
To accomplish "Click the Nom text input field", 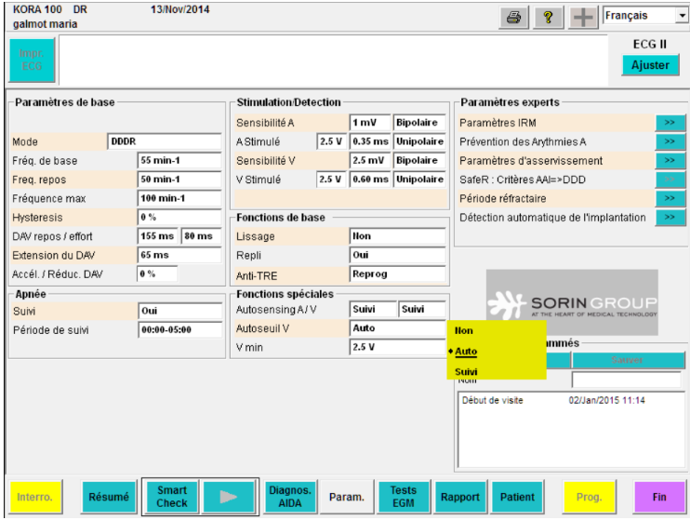I will 626,380.
